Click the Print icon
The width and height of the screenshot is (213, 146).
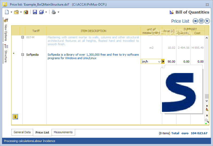tap(54, 12)
